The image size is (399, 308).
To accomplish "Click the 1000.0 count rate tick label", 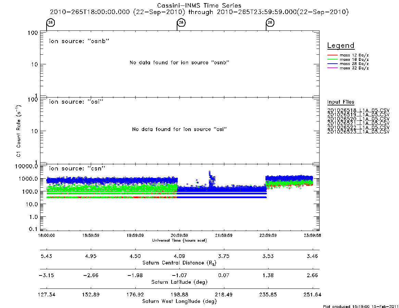I will tap(28, 179).
